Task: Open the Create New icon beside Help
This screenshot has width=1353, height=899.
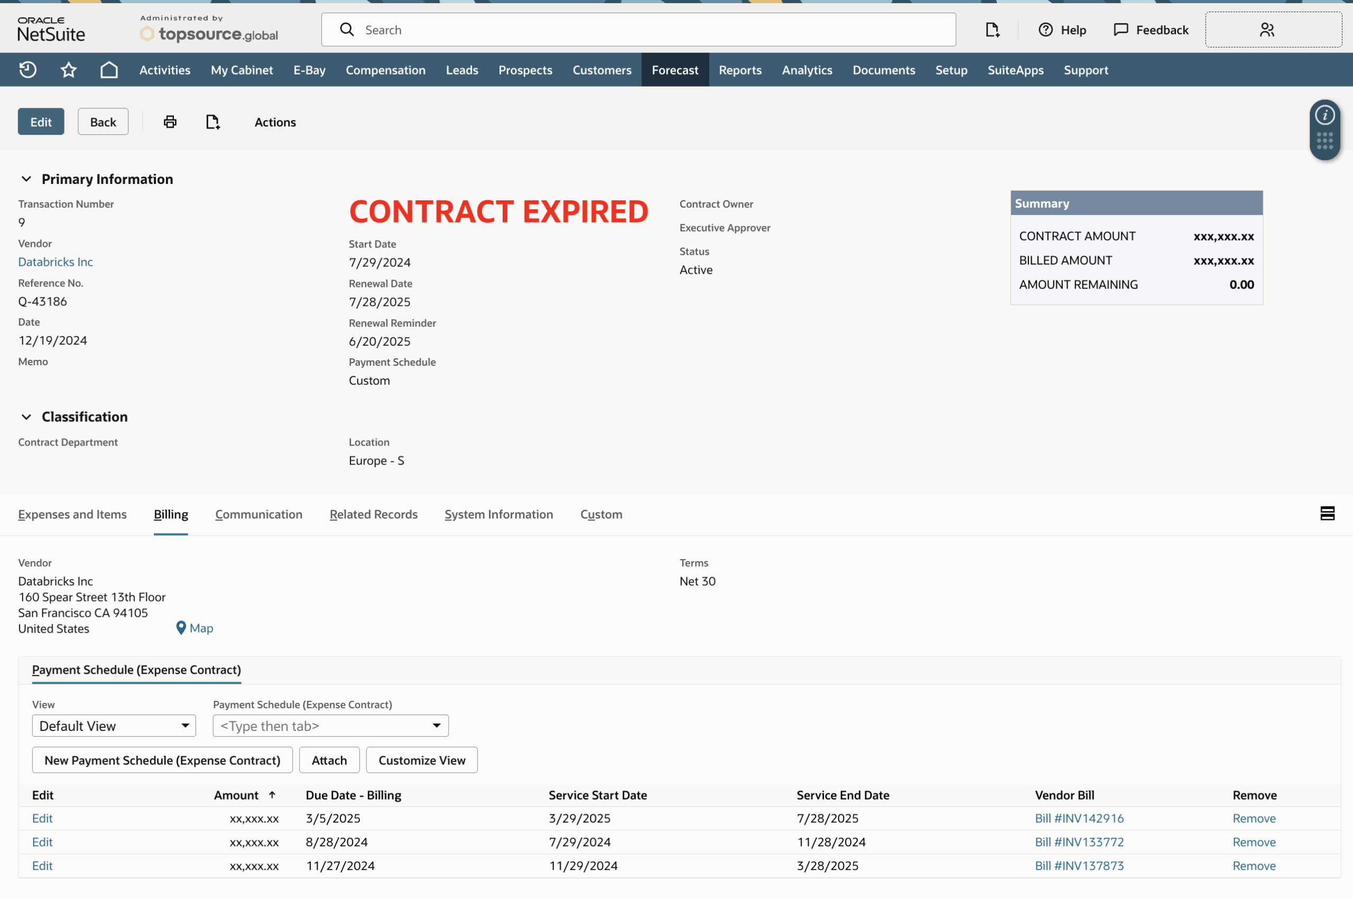Action: 993,30
